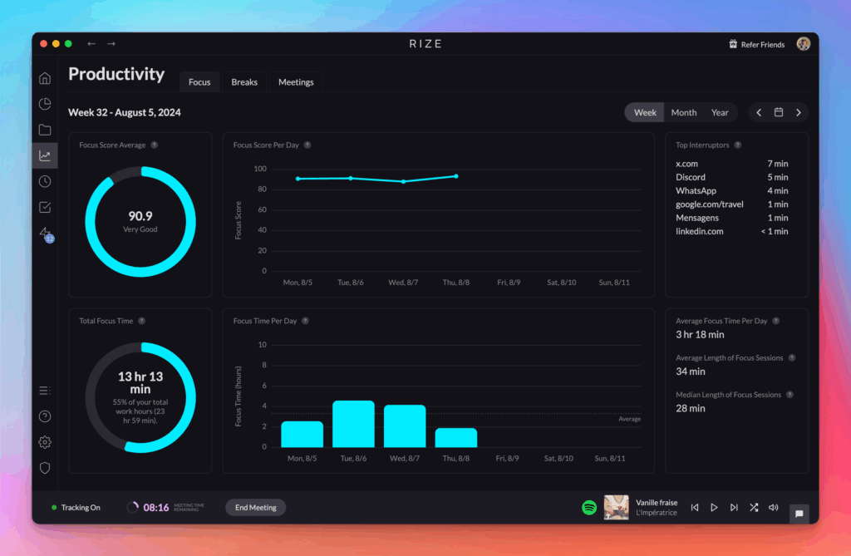Open the pie chart reports icon in sidebar
The height and width of the screenshot is (556, 851).
click(x=44, y=103)
